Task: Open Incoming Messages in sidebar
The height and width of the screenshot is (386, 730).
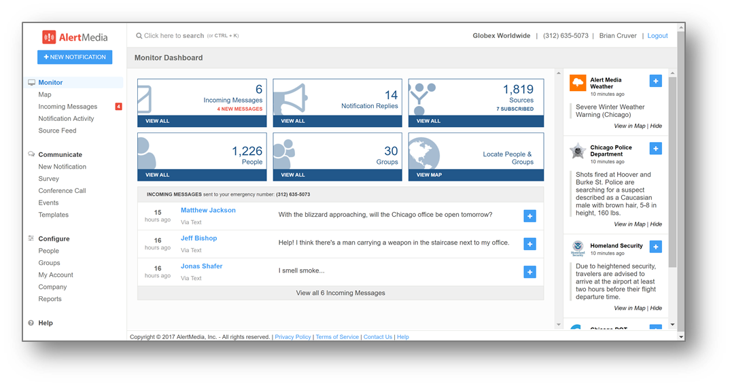Action: click(68, 107)
